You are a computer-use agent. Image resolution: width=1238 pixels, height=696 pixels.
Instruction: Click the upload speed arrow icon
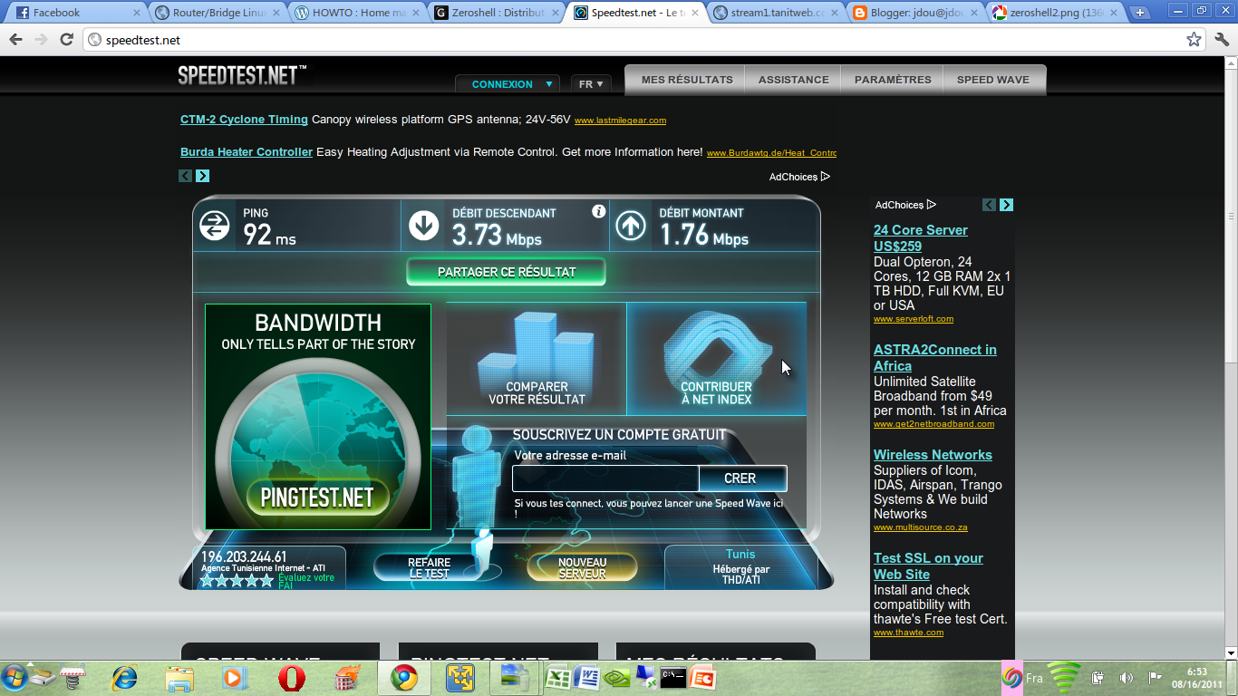coord(631,226)
